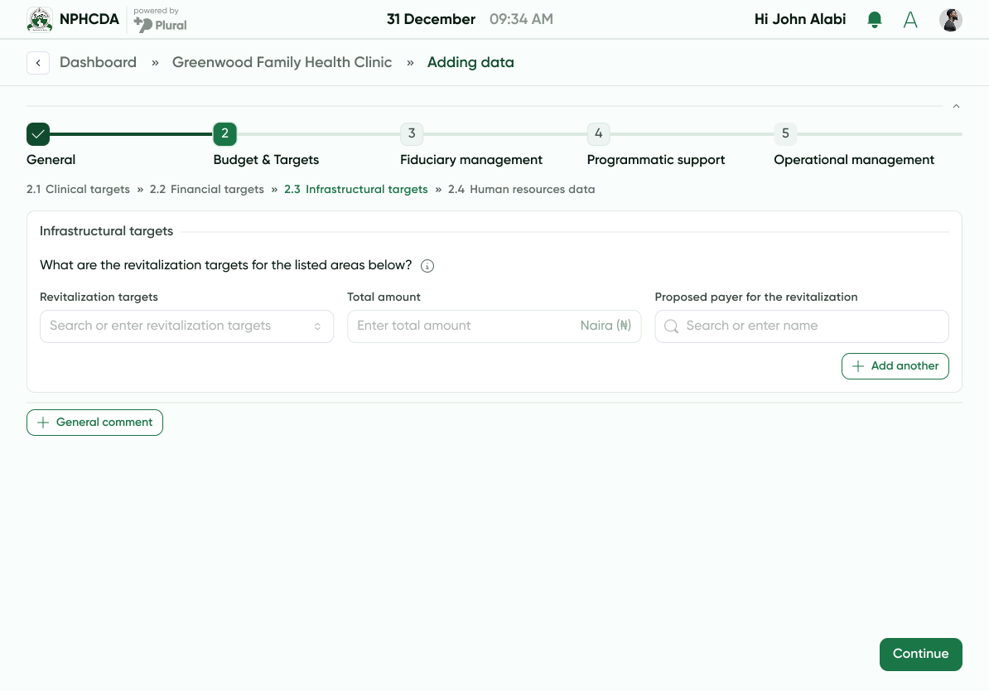Viewport: 989px width, 691px height.
Task: Click the NPHCDA logo emblem
Action: tap(40, 20)
